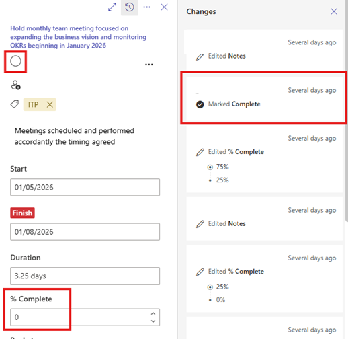This screenshot has width=348, height=341.
Task: Open the task title link
Action: click(x=78, y=37)
